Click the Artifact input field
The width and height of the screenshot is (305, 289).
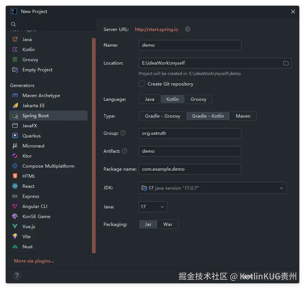point(190,151)
